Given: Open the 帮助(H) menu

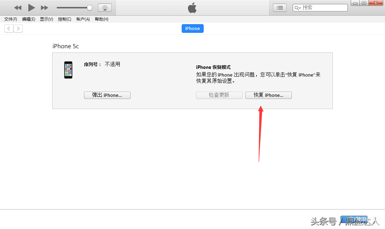Looking at the screenshot, I should [x=101, y=19].
